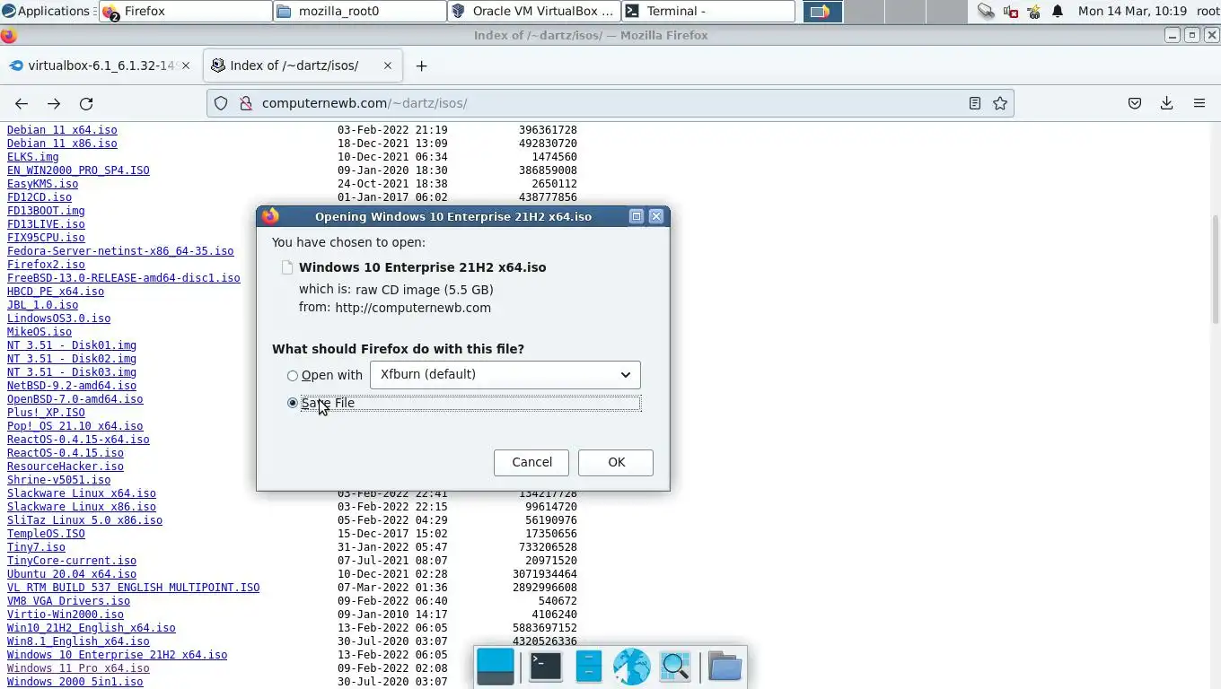Viewport: 1221px width, 689px height.
Task: Open clock showing Mon 14 Mar, 10:19
Action: (1131, 12)
